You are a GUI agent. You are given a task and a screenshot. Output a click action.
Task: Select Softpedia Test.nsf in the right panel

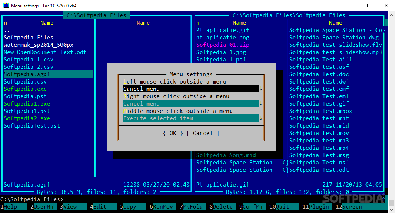(319, 163)
